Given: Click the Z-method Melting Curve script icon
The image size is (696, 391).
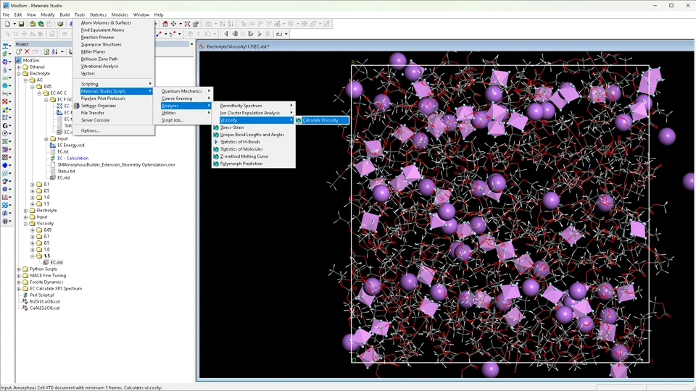Looking at the screenshot, I should tap(216, 156).
